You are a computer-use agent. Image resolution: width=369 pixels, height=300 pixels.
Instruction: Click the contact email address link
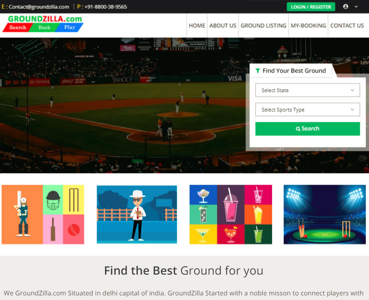click(x=39, y=7)
